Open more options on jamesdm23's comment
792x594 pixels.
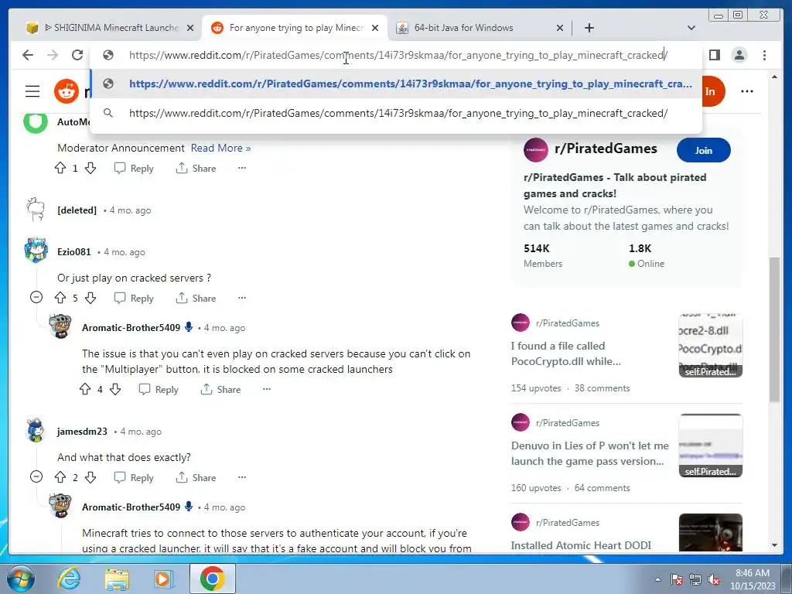tap(242, 476)
